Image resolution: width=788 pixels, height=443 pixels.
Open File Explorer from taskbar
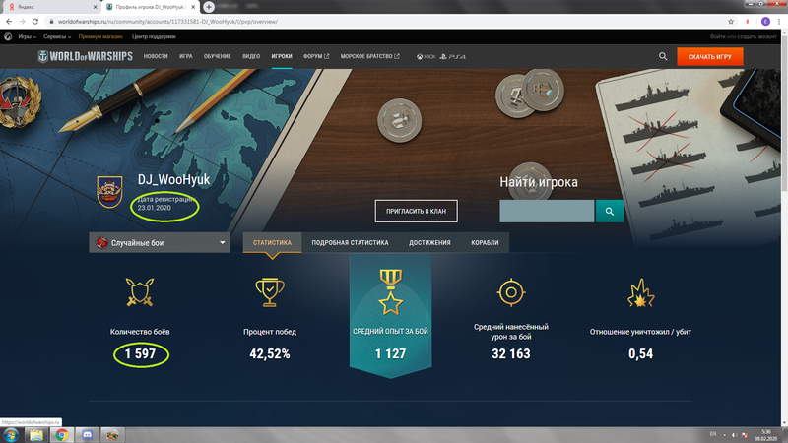click(36, 435)
